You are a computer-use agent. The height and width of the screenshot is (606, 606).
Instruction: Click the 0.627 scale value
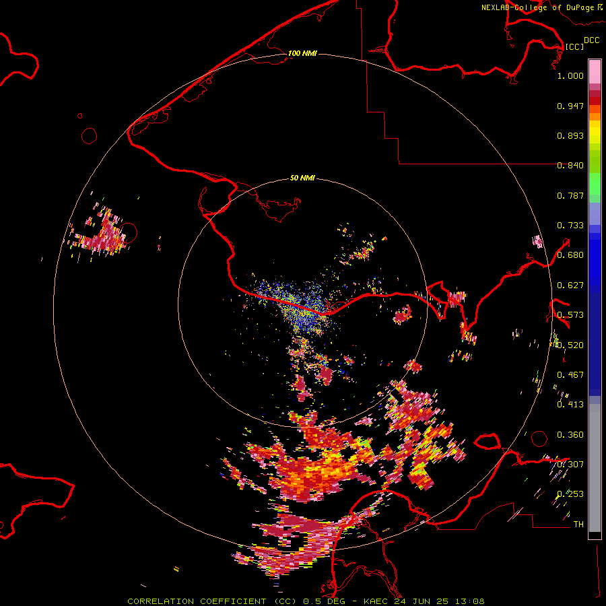[x=570, y=285]
